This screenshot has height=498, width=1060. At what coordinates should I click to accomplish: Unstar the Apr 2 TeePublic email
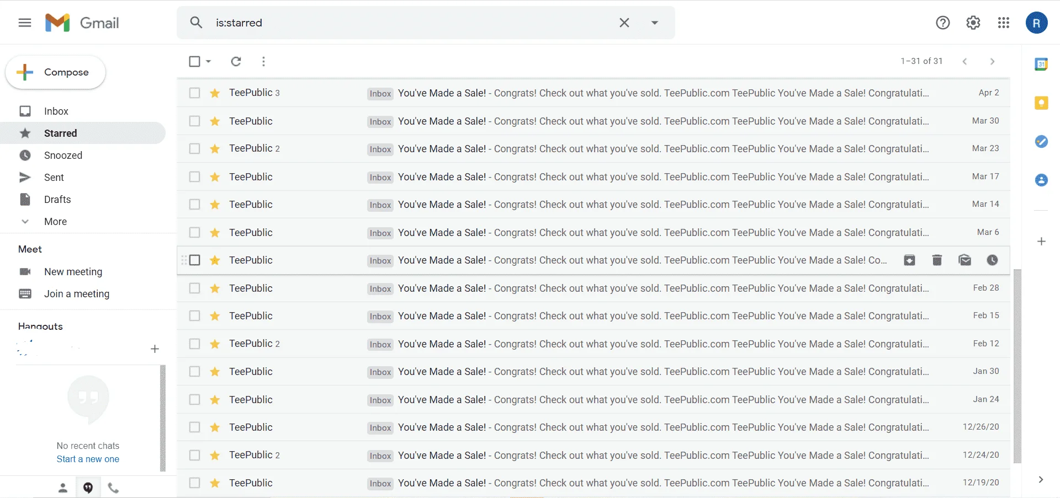215,93
